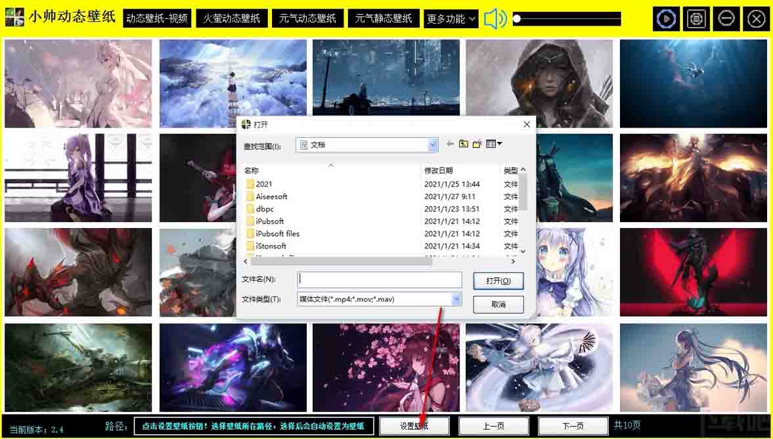Select the purple-haired girl sitting wallpaper thumbnail
773x439 pixels.
click(x=78, y=177)
